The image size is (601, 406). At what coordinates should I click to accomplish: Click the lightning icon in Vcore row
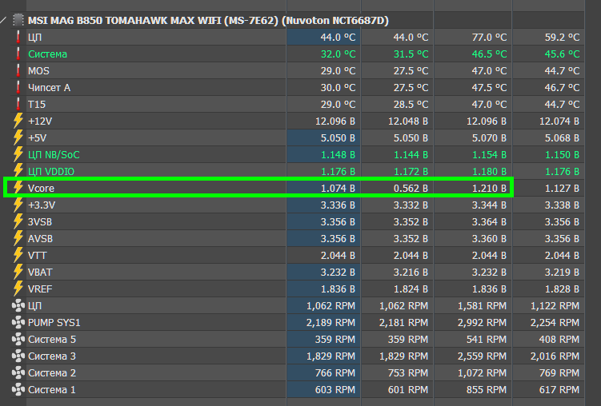pyautogui.click(x=18, y=188)
